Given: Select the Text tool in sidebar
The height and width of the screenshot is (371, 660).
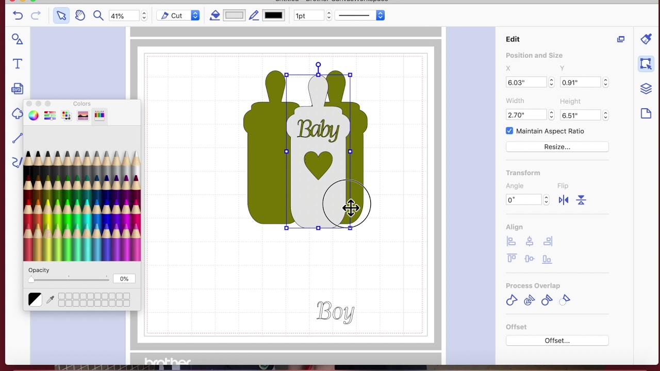Looking at the screenshot, I should point(18,64).
